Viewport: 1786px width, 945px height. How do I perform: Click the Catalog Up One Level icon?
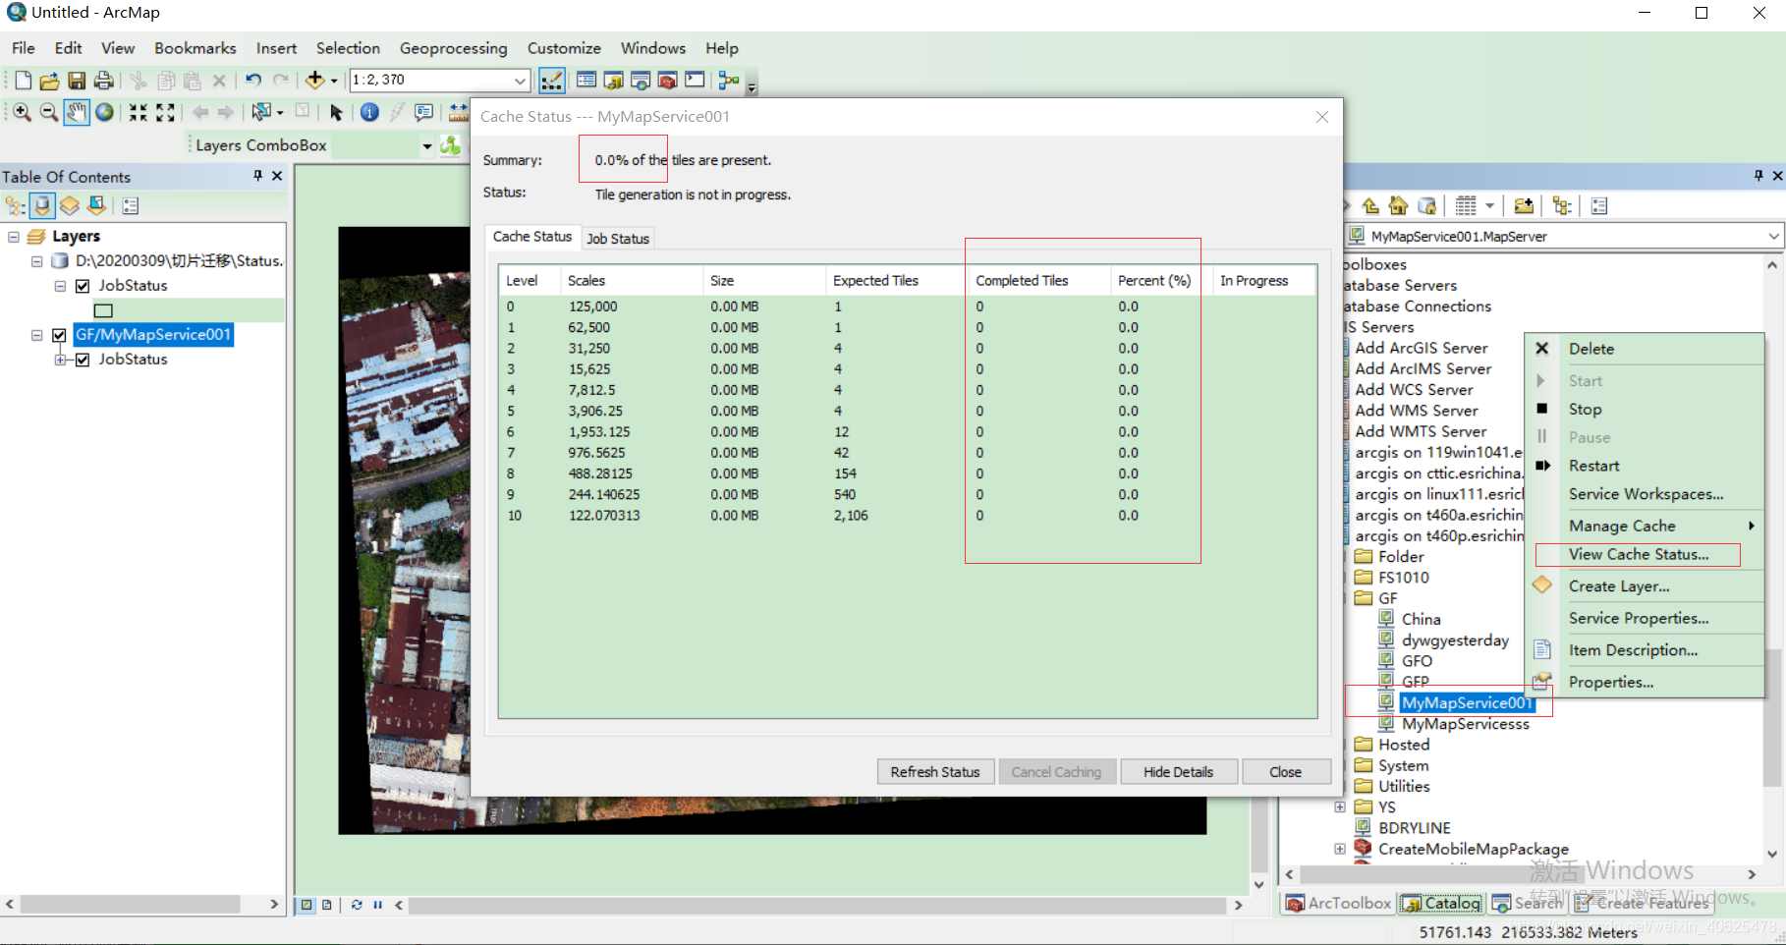[1370, 206]
